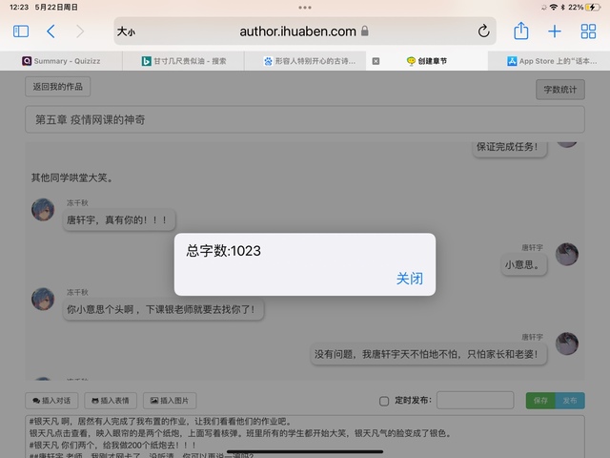Reload the current page
The image size is (610, 458).
(483, 31)
